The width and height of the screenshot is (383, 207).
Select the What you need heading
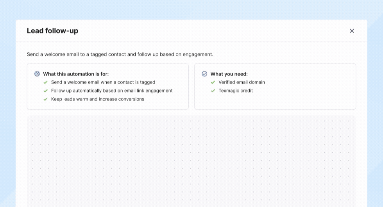tap(229, 74)
